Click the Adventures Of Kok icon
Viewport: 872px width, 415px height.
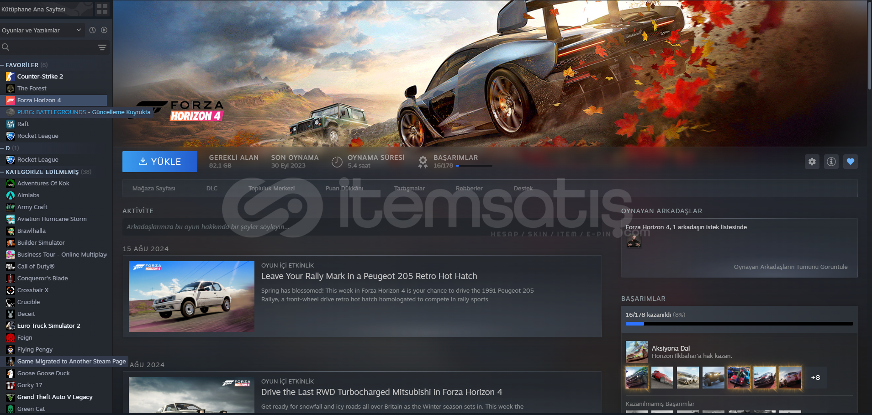click(x=11, y=184)
